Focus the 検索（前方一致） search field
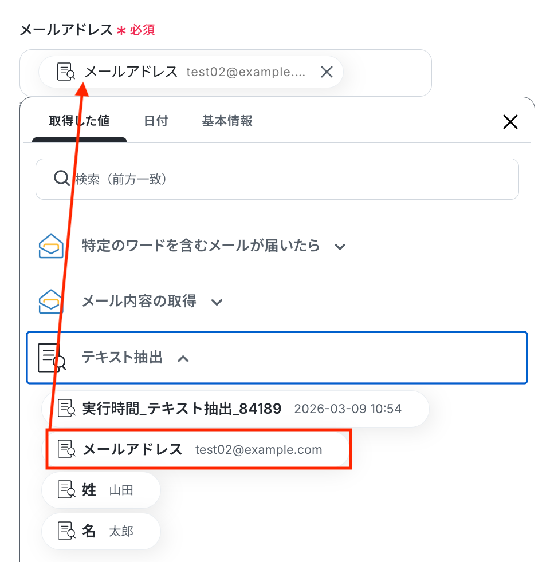 (x=277, y=179)
